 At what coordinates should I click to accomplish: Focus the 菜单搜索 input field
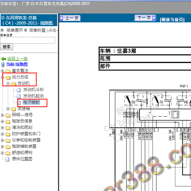click(28, 40)
